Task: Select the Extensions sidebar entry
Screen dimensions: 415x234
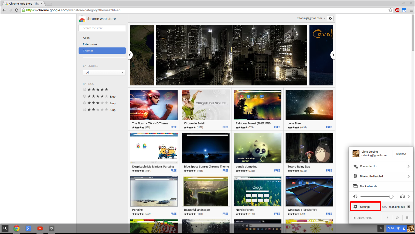Action: coord(90,44)
